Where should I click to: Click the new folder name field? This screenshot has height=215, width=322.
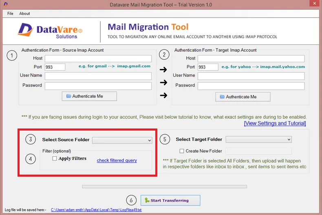coord(258,151)
